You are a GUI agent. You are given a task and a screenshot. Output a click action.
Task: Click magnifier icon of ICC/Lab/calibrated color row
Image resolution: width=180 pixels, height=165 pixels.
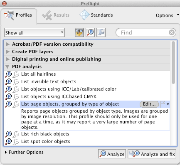pos(8,89)
